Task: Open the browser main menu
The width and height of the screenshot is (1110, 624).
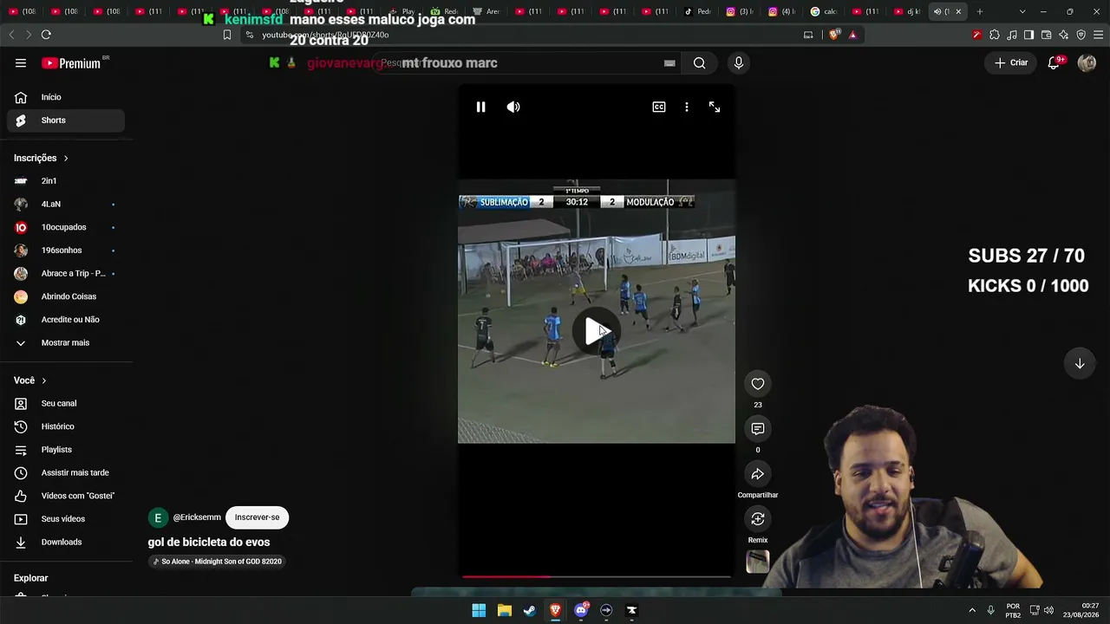Action: point(1098,35)
